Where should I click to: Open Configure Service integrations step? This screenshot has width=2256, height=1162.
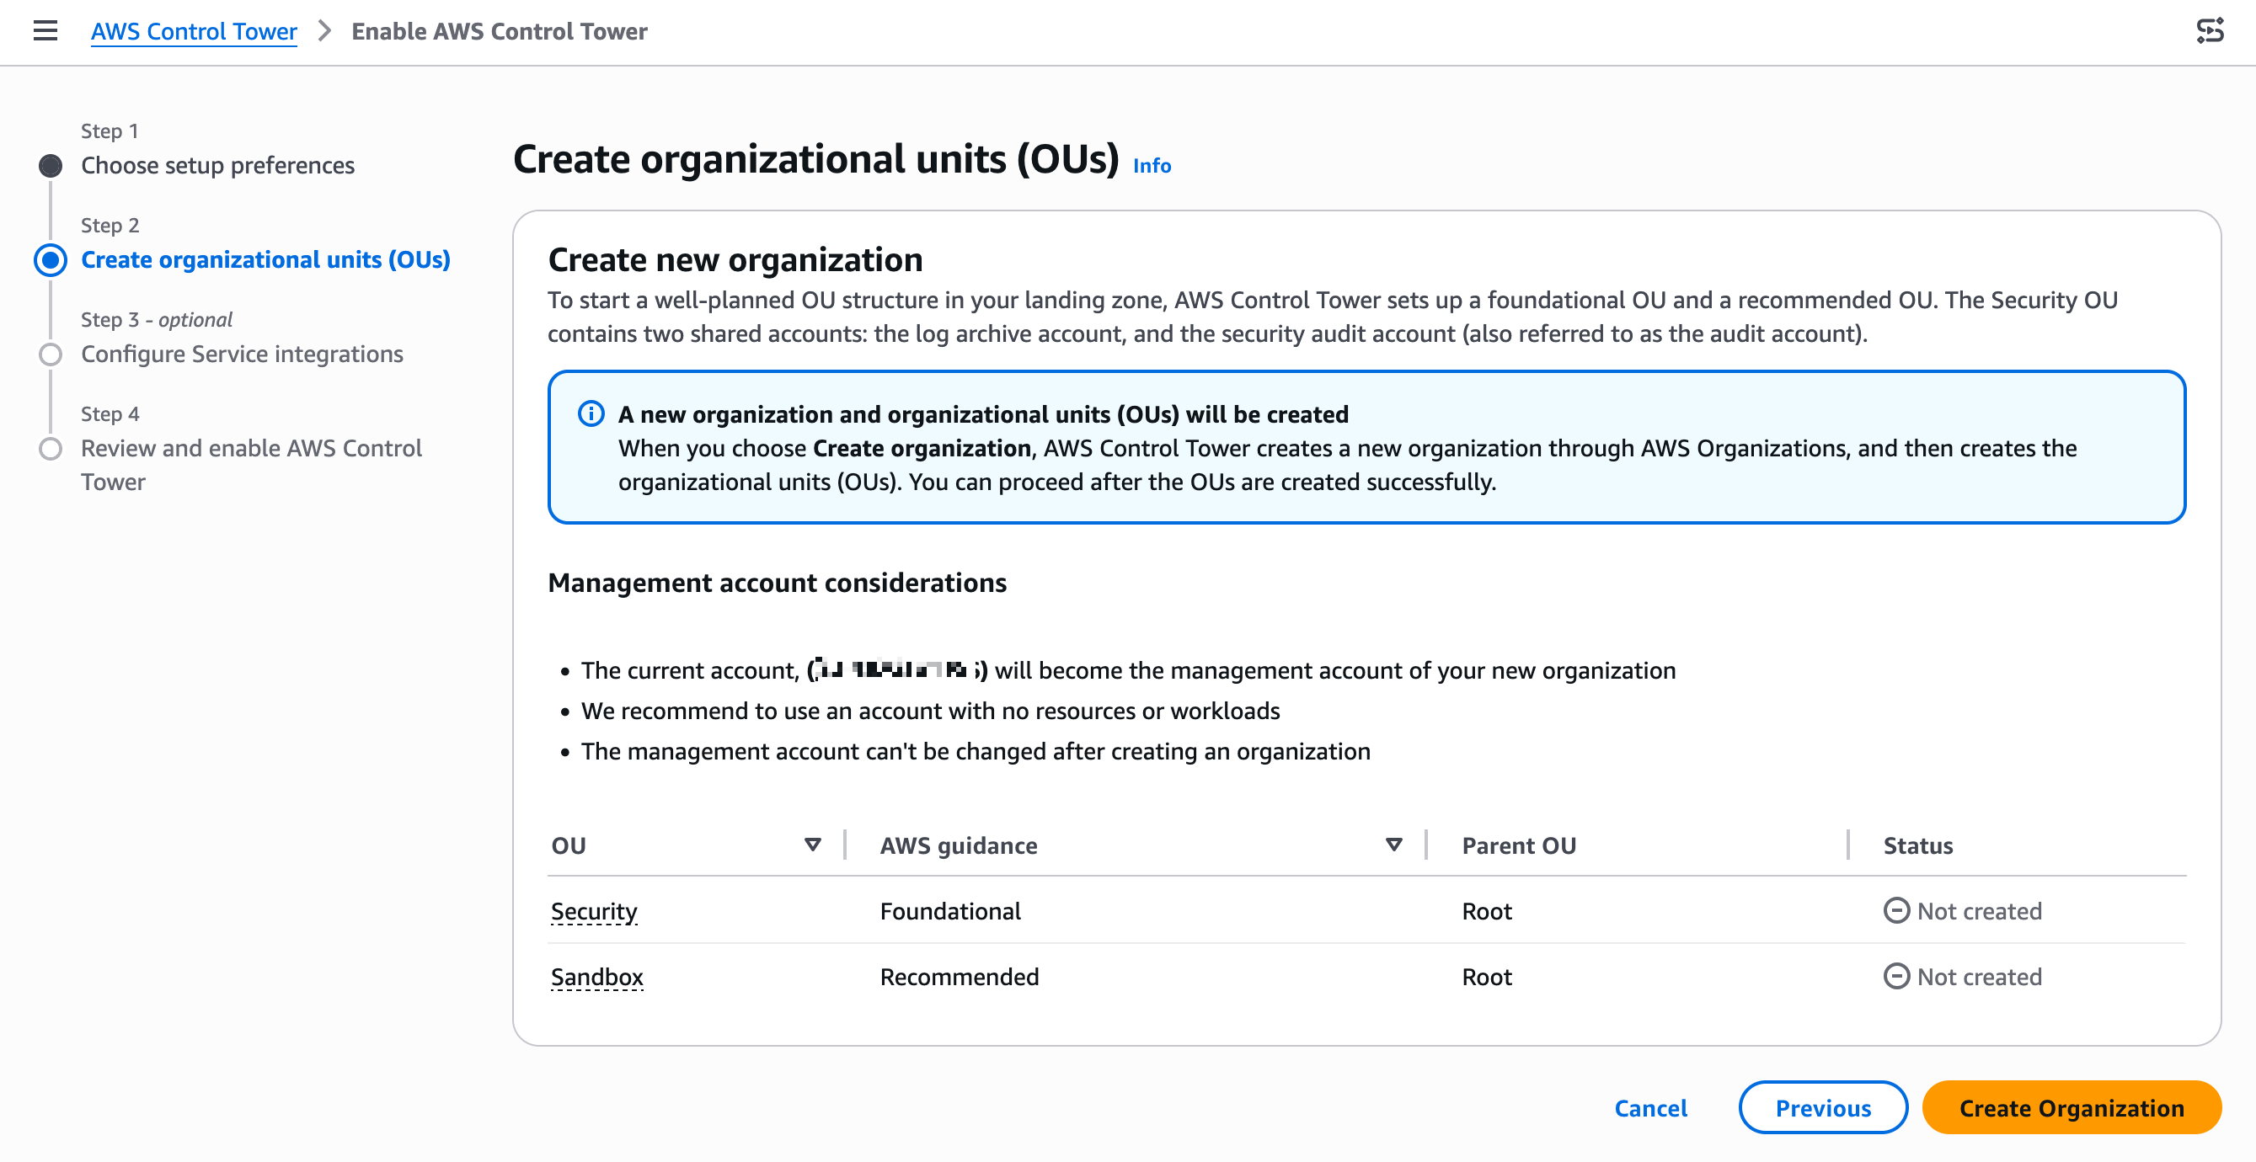click(242, 354)
